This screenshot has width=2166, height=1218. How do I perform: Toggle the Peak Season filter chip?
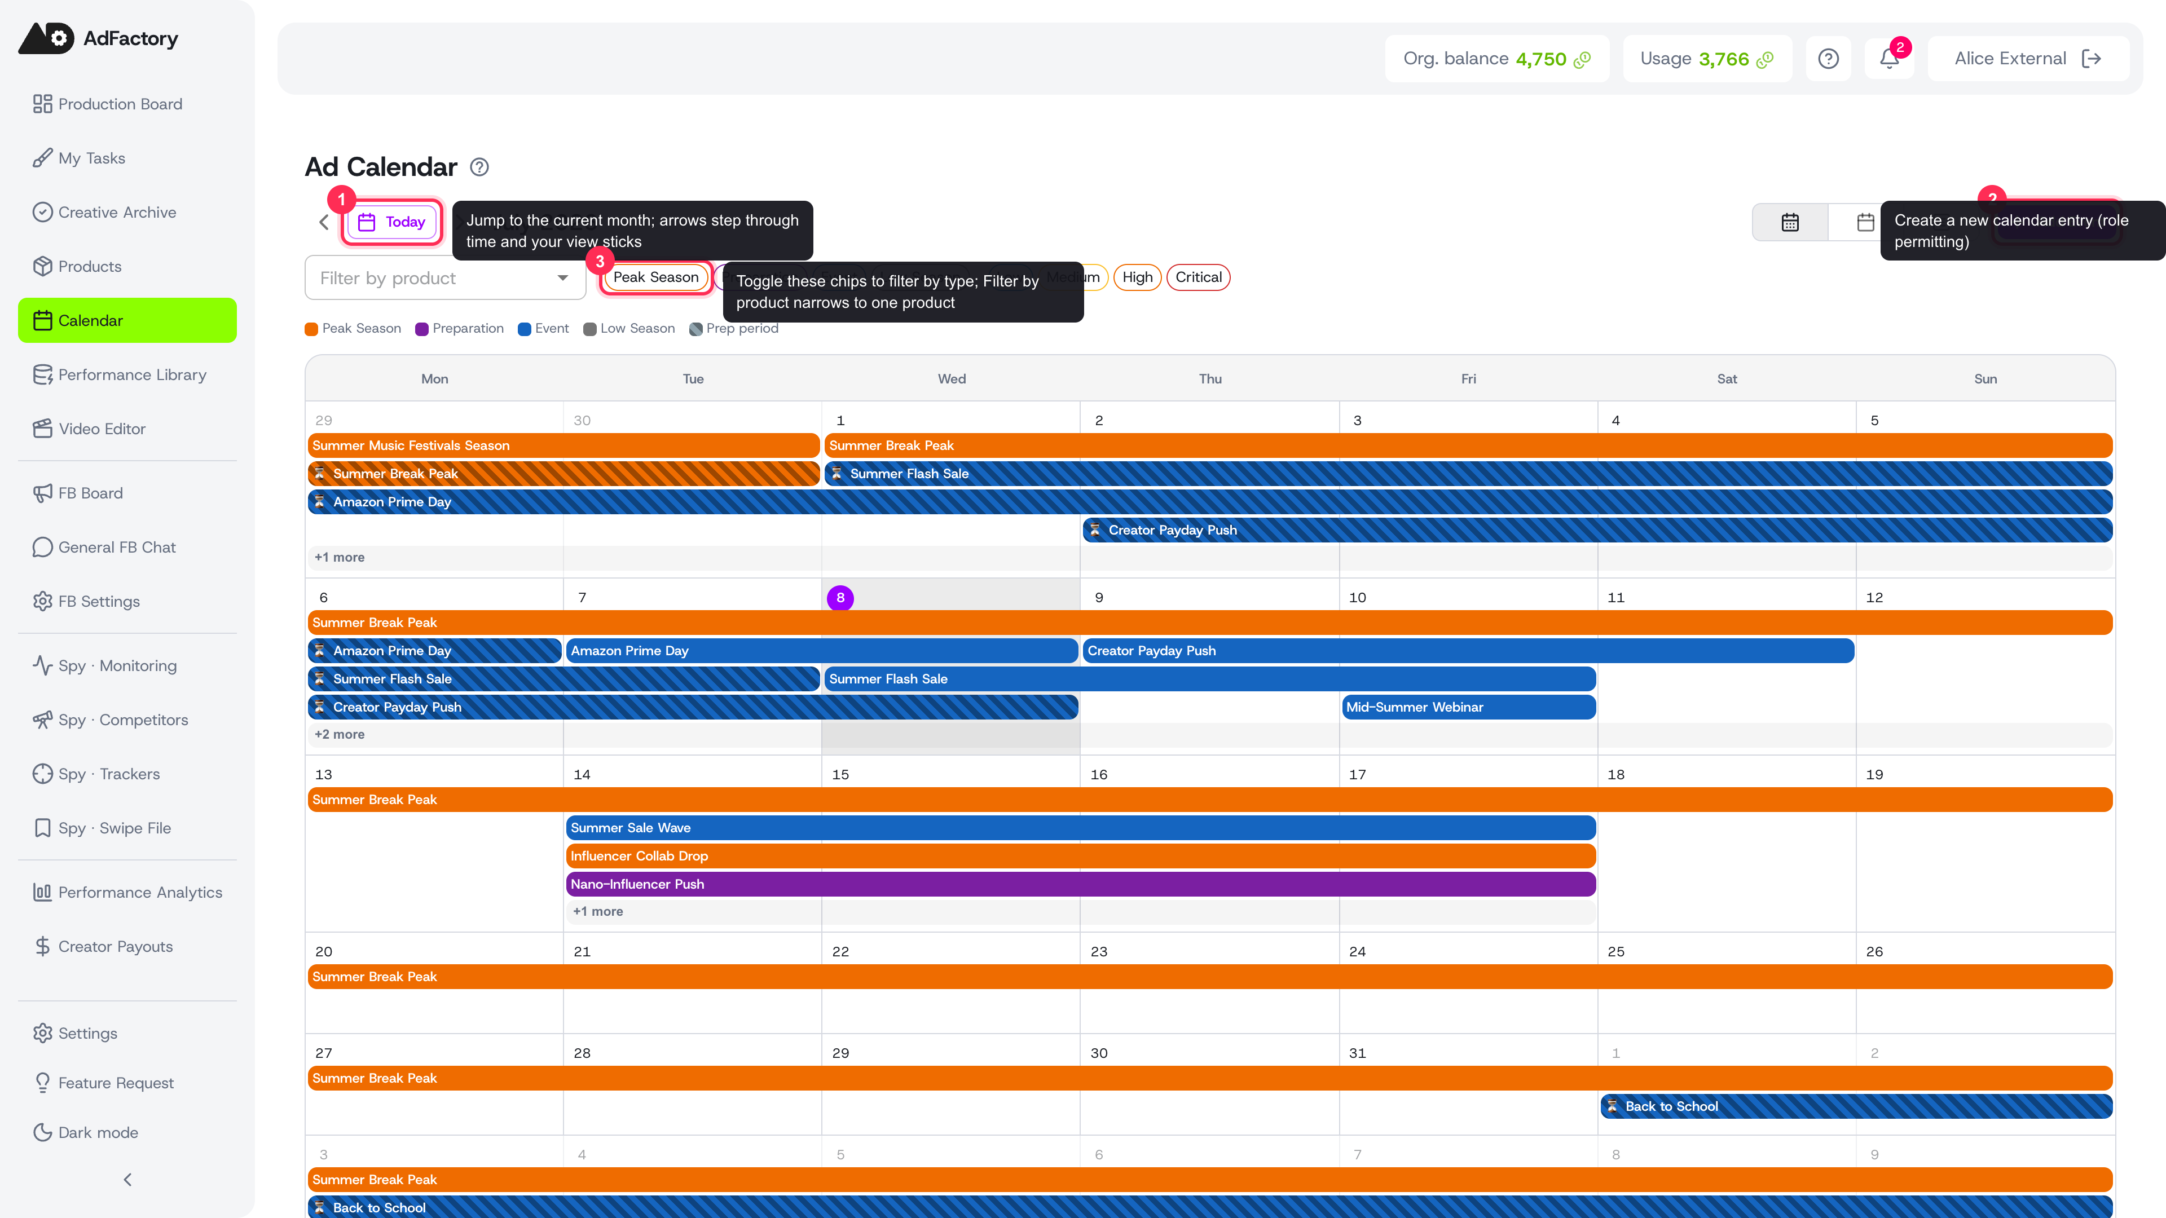656,277
